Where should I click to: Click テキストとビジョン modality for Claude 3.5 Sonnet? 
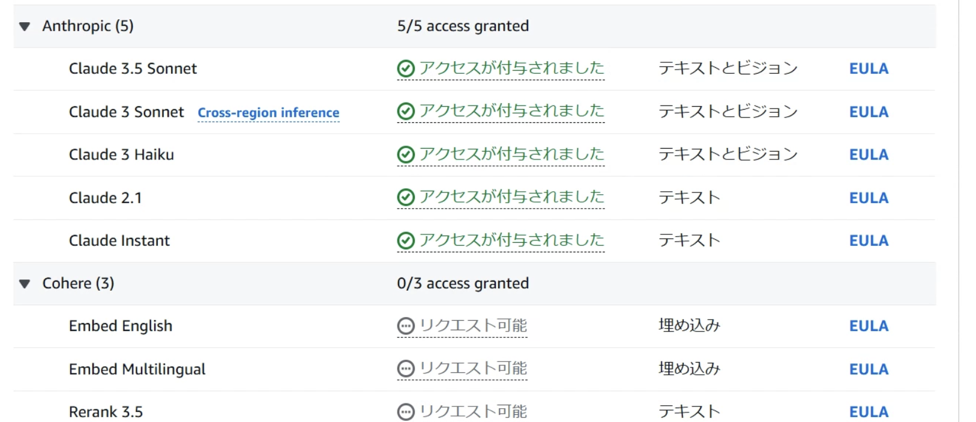click(x=728, y=68)
